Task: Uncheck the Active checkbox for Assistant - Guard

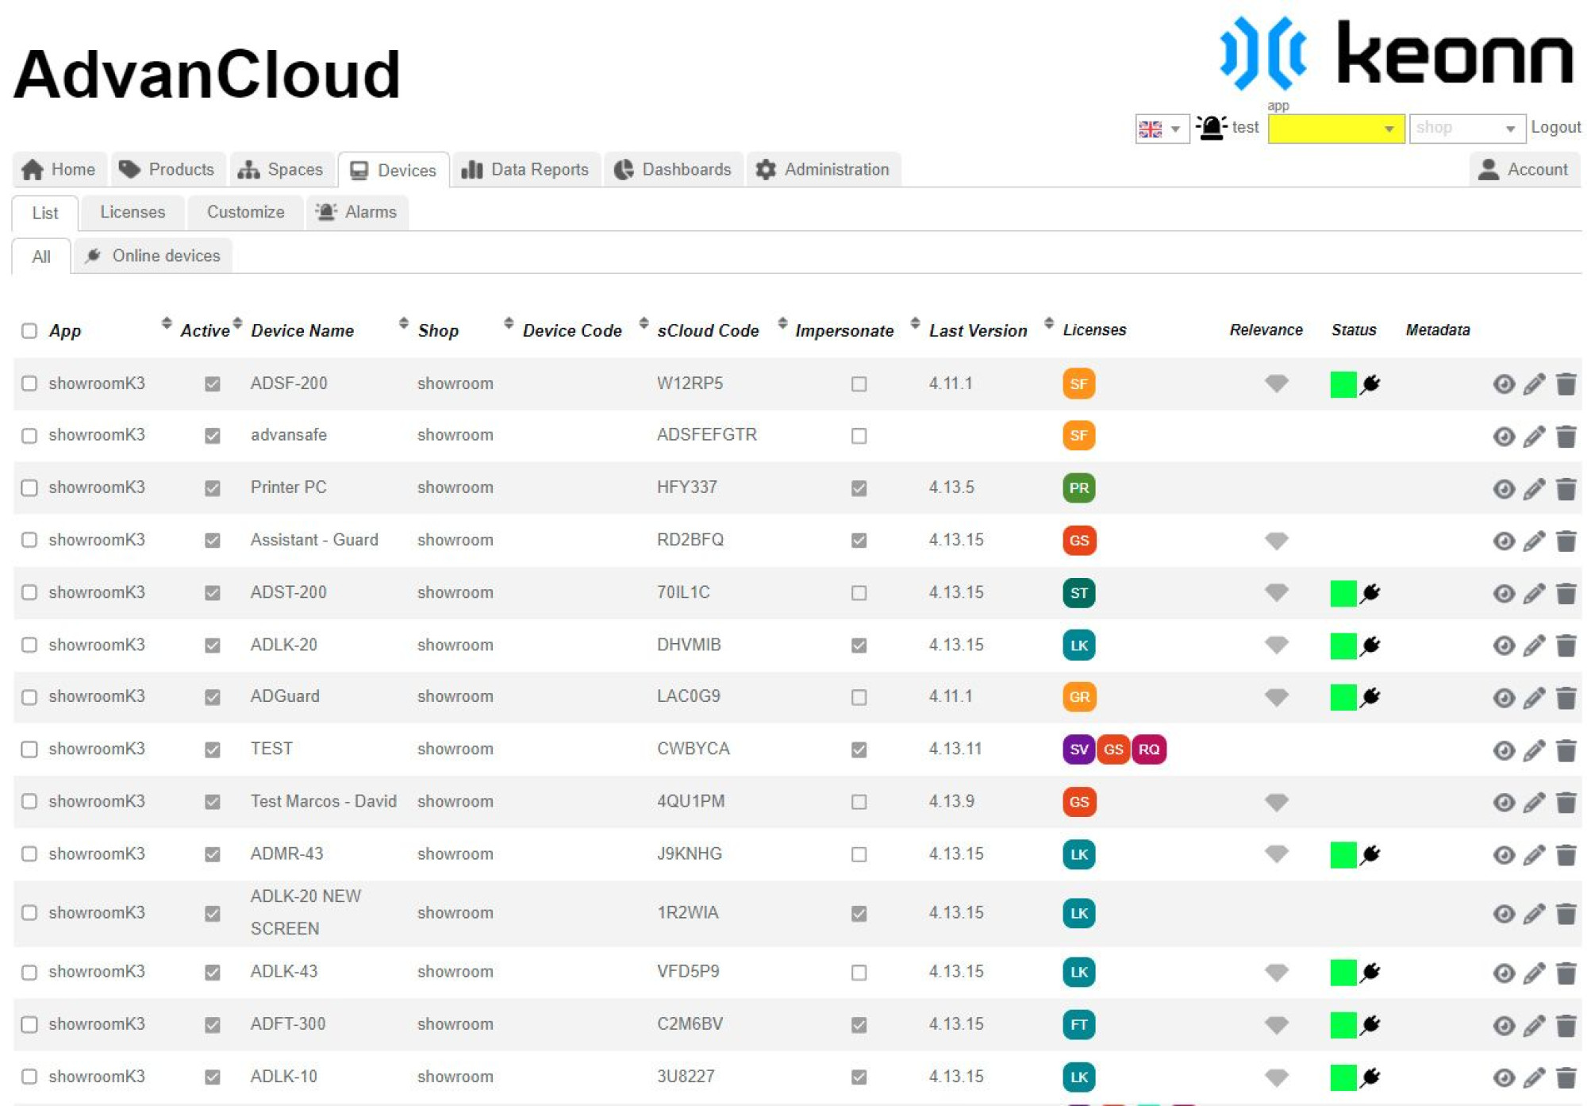Action: point(212,541)
